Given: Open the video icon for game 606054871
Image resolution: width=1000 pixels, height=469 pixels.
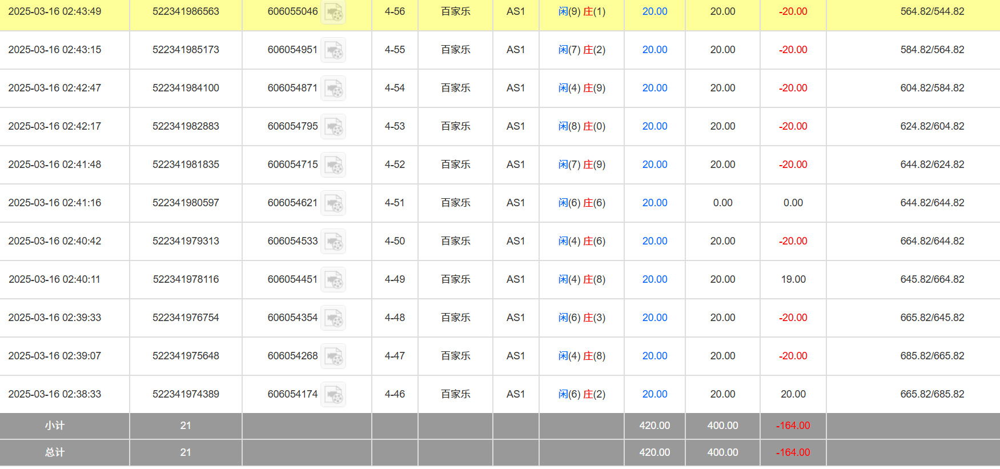Looking at the screenshot, I should [333, 89].
